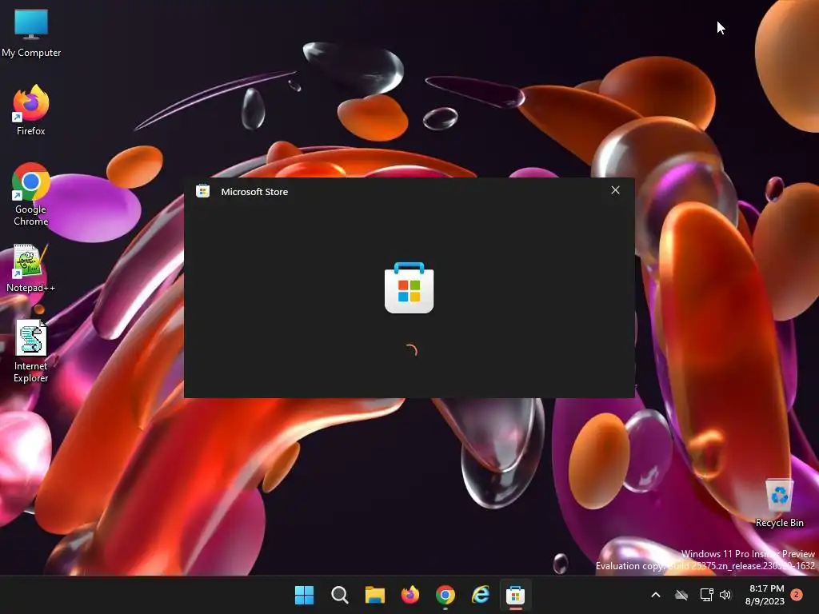819x614 pixels.
Task: Open Google Chrome desktop shortcut
Action: (x=31, y=194)
